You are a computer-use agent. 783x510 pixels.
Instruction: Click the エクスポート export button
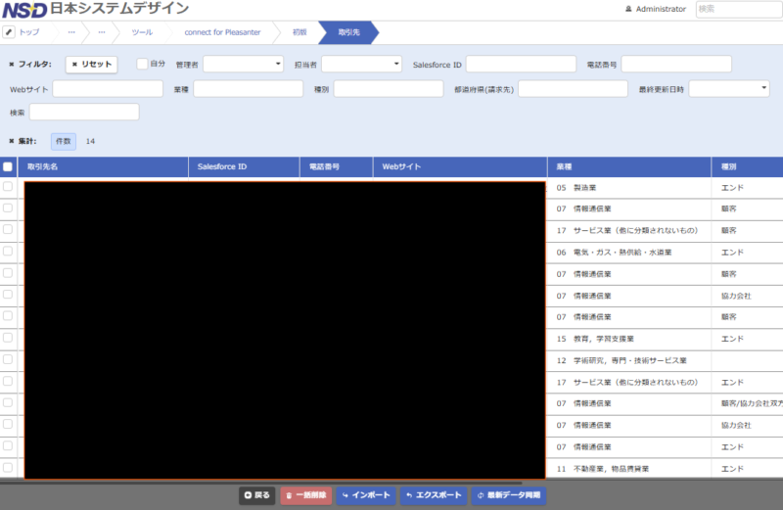434,495
